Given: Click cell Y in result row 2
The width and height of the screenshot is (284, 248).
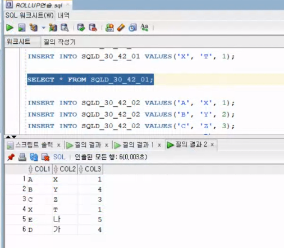Looking at the screenshot, I should point(65,190).
